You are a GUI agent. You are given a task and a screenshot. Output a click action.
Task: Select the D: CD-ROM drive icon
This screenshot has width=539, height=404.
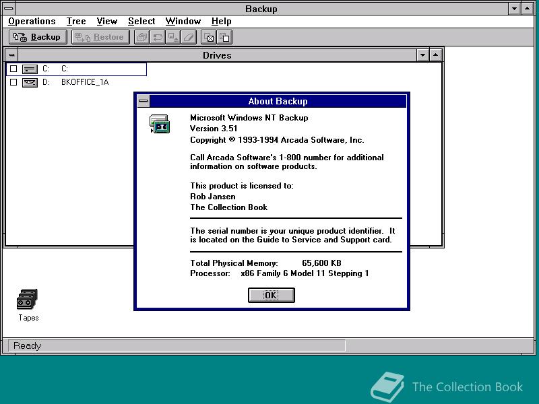(30, 82)
